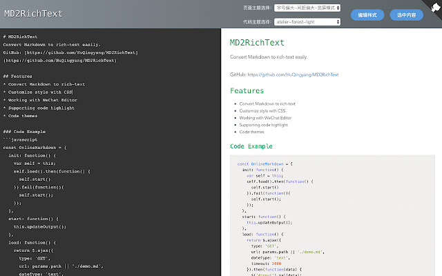Click 'Working with WeChat Editor' preview list item
Screen dimensions: 442x276
tap(266, 118)
